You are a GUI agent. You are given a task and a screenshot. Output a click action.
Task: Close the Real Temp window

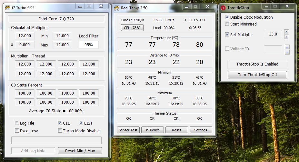[207, 7]
